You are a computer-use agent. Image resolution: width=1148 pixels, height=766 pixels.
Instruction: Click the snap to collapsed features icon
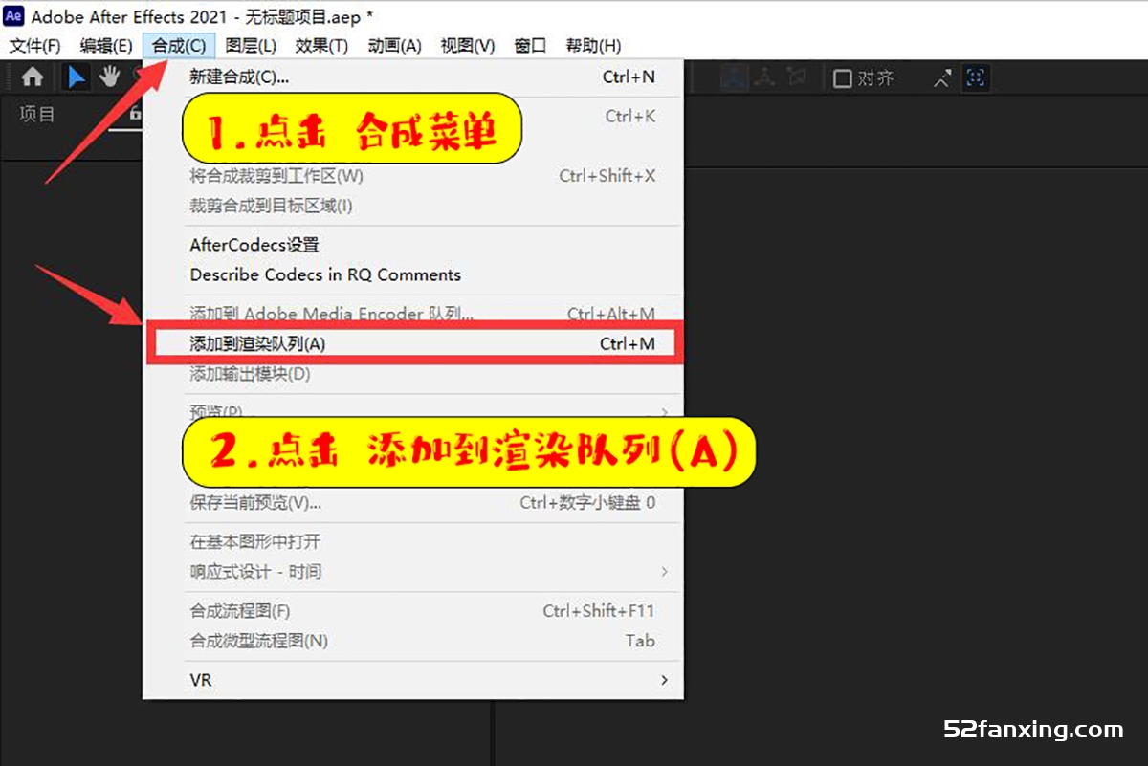pyautogui.click(x=975, y=78)
